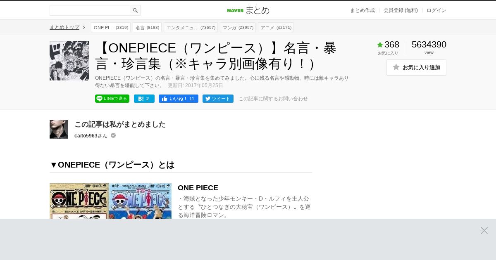Open caito5963 profile name link
This screenshot has height=260, width=496.
pos(86,135)
